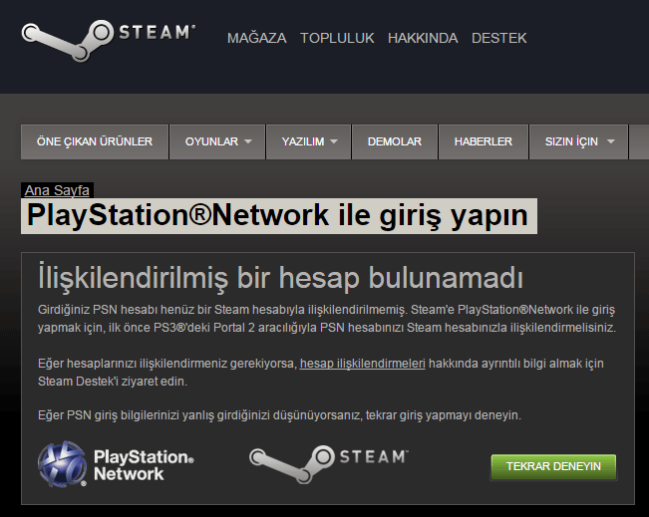Click the PlayStation Network logo
Screen dimensions: 649x517
[116, 463]
